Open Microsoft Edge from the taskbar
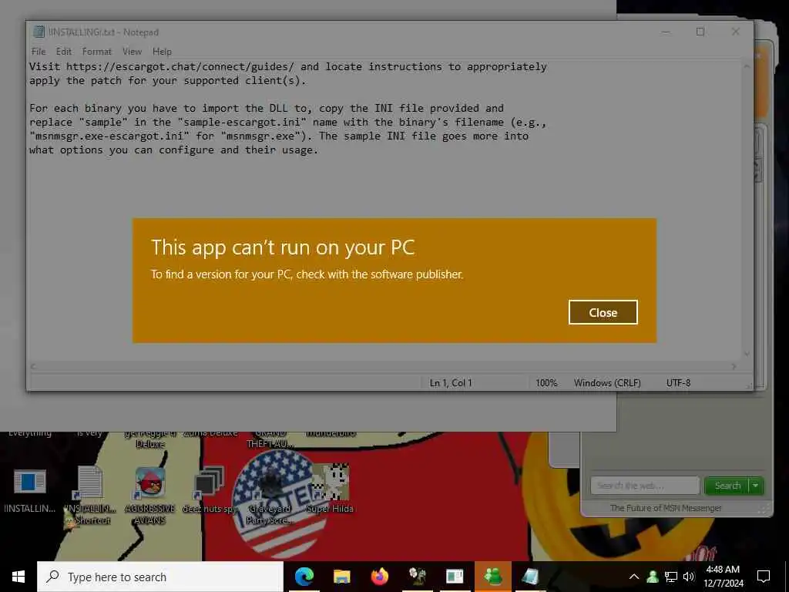 [x=304, y=577]
